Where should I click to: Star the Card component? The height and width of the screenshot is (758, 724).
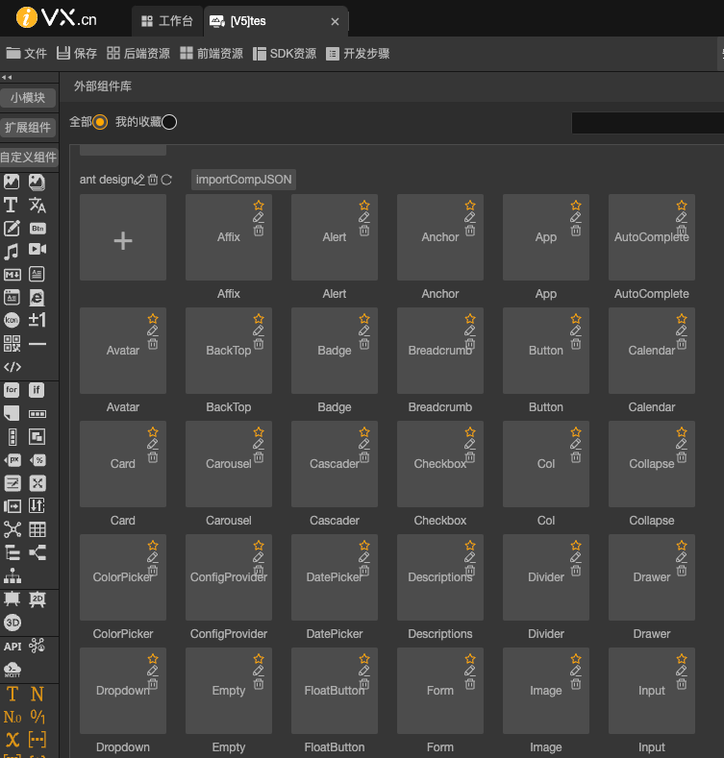pos(153,431)
